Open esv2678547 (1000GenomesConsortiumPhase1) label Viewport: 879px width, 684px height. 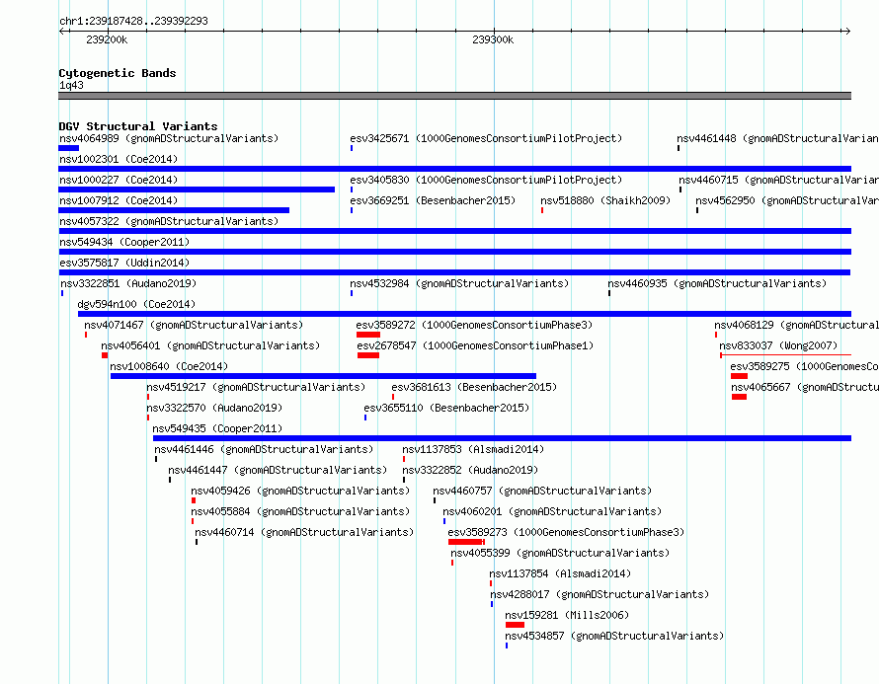coord(475,345)
